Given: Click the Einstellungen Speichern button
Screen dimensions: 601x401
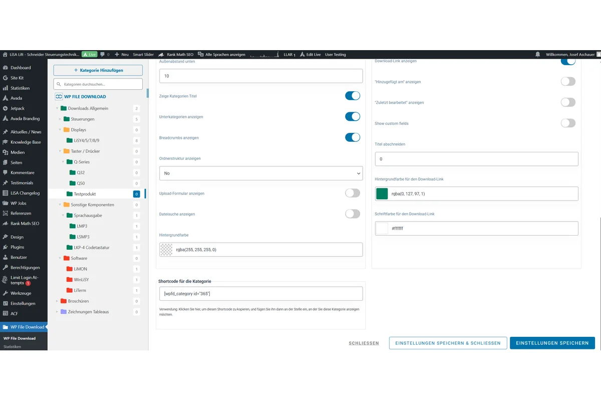Looking at the screenshot, I should tap(552, 343).
